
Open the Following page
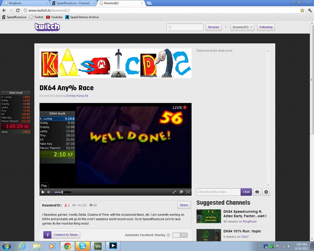point(266,27)
